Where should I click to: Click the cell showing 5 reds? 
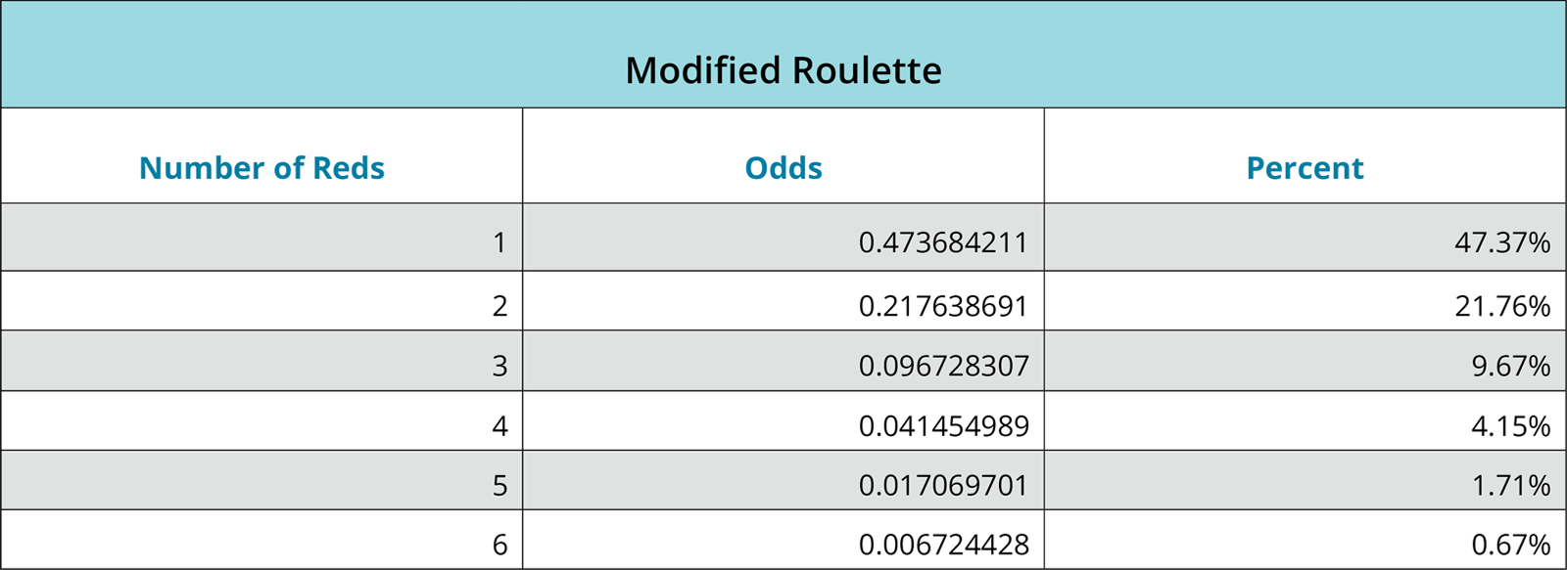click(x=499, y=486)
